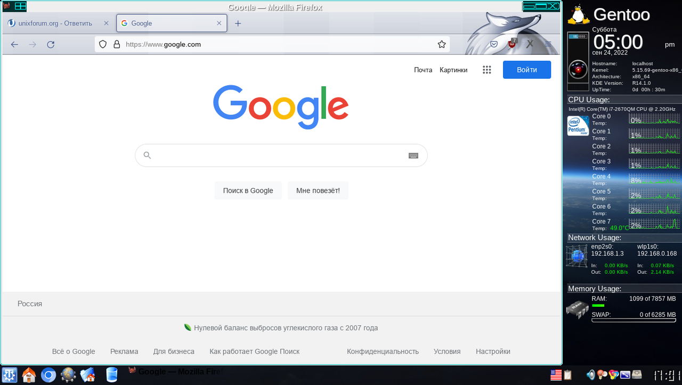The image size is (682, 385).
Task: Reload the current page
Action: click(x=51, y=45)
